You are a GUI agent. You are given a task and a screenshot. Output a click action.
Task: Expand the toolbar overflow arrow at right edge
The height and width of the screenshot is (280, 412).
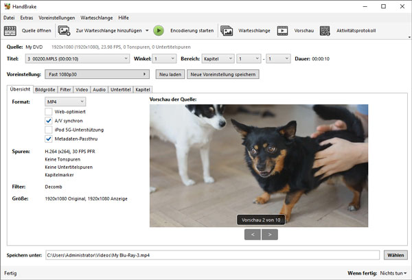tap(409, 37)
